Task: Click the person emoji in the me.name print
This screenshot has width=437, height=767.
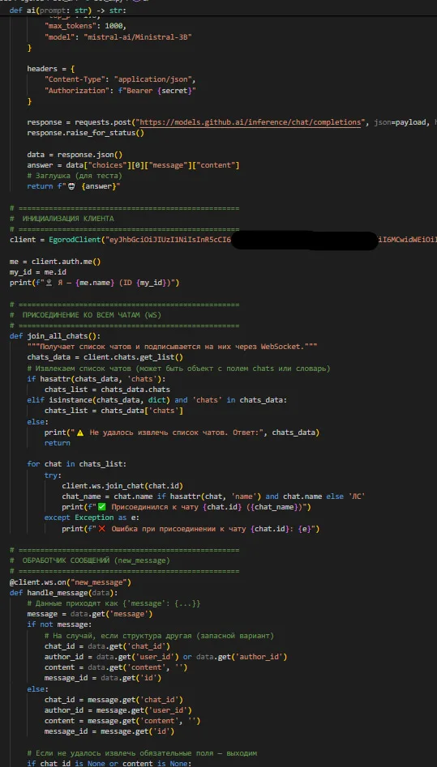Action: (49, 283)
